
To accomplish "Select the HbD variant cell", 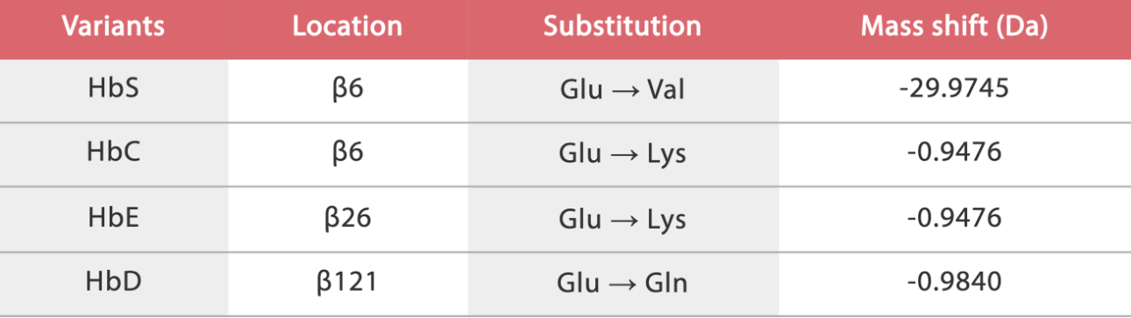I will (113, 281).
